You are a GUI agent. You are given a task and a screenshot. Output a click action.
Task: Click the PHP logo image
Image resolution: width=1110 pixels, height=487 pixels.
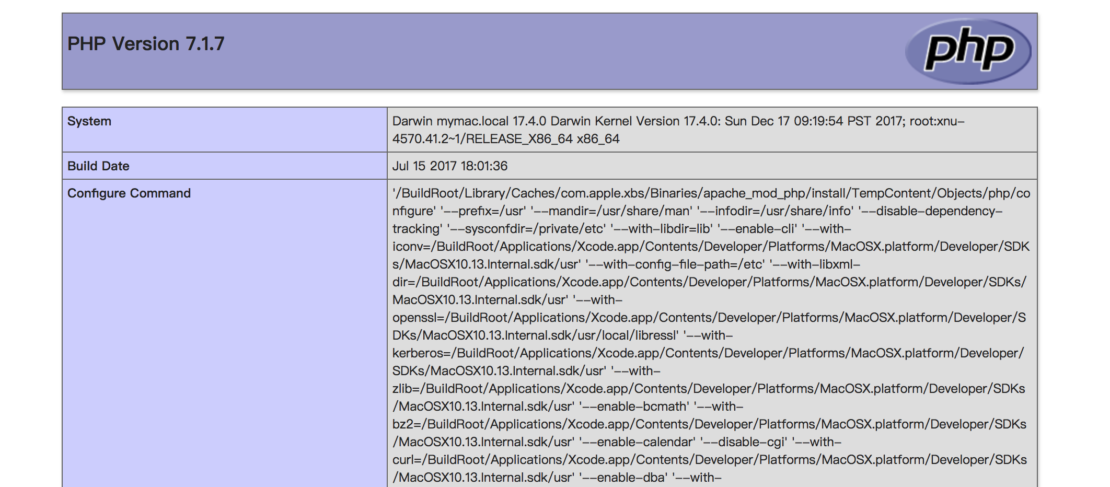click(x=968, y=51)
